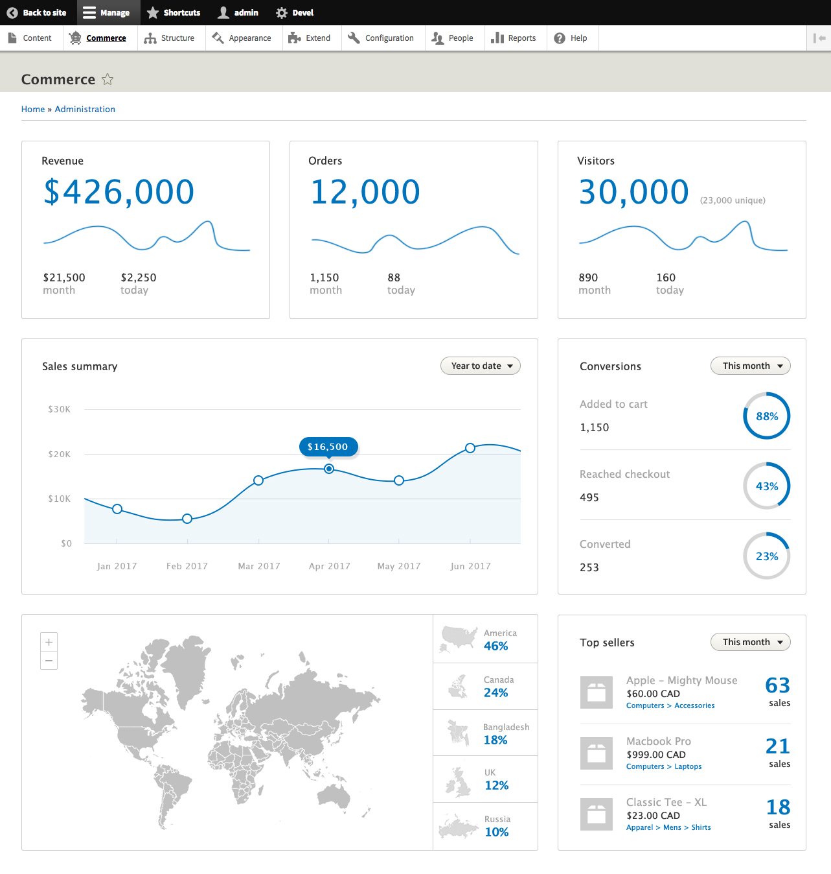Open the Top sellers This month dropdown
The width and height of the screenshot is (831, 874).
tap(751, 642)
